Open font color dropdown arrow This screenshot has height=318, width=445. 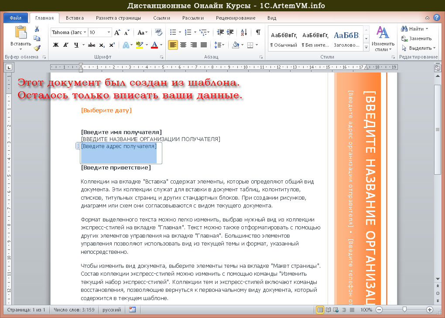pos(161,45)
